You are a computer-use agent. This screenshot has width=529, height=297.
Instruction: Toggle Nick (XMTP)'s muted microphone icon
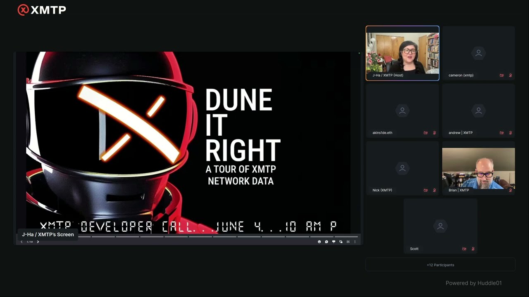[x=434, y=190]
